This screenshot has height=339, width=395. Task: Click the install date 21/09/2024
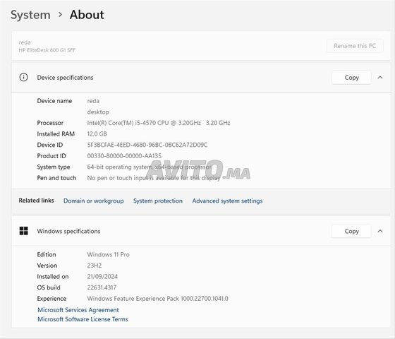[x=102, y=276]
